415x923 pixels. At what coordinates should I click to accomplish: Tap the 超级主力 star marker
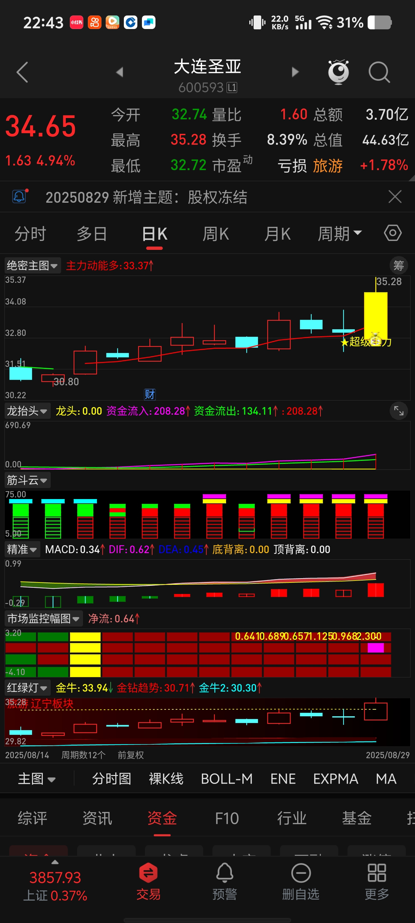pos(366,342)
